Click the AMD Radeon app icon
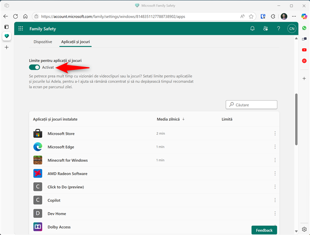 pos(38,173)
